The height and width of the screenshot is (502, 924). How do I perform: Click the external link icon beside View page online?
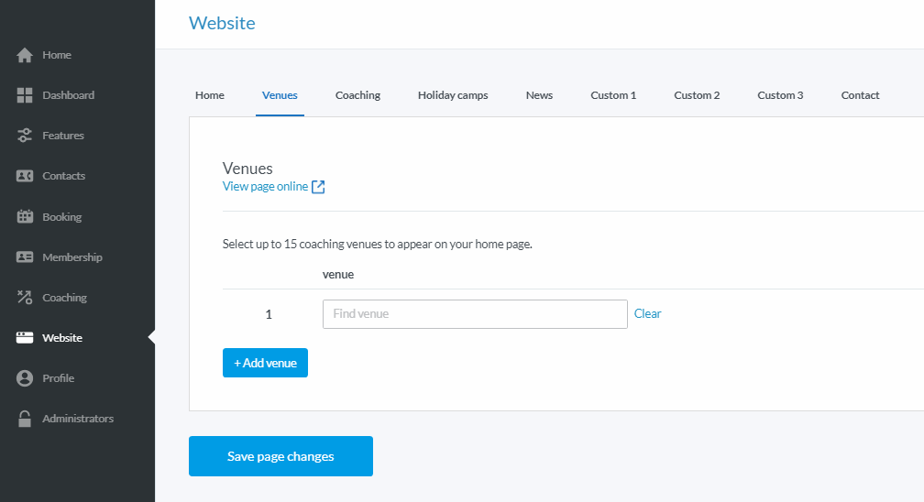coord(318,187)
